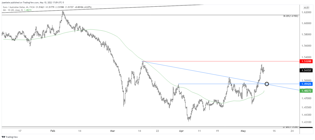315x140 pixels.
Task: Click the Mar date label on the time axis
Action: 113,131
